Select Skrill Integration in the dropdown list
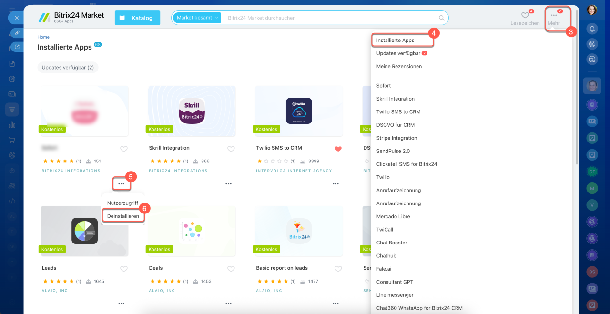This screenshot has height=314, width=610. (x=396, y=99)
